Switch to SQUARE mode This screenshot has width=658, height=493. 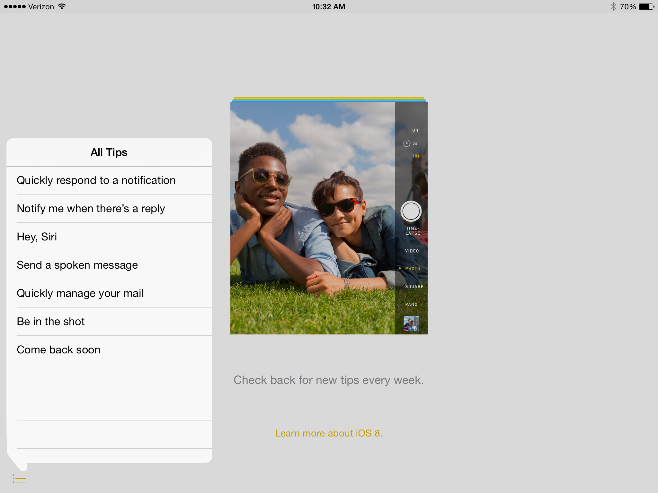tap(414, 286)
